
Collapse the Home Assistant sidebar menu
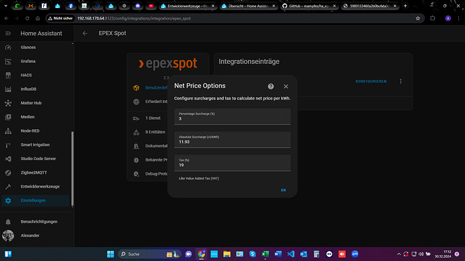coord(8,34)
